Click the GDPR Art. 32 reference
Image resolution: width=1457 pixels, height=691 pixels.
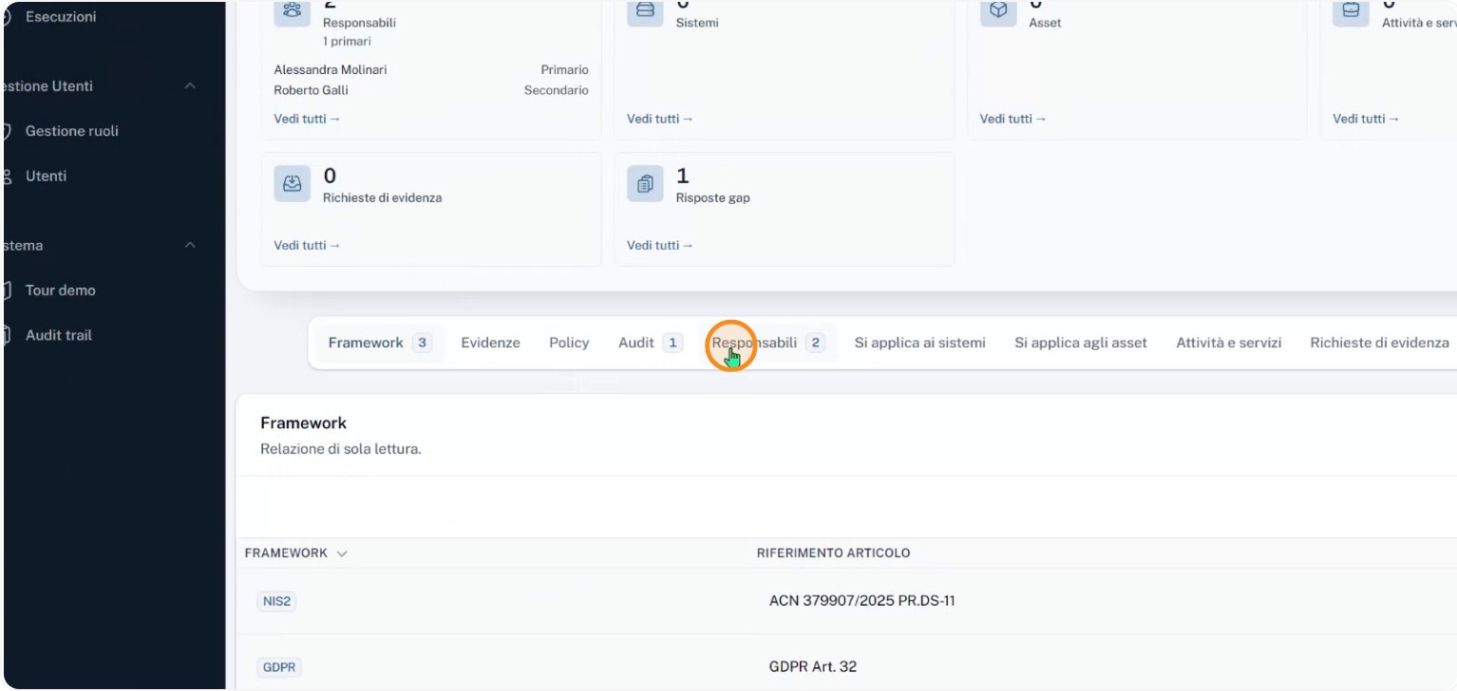tap(813, 666)
